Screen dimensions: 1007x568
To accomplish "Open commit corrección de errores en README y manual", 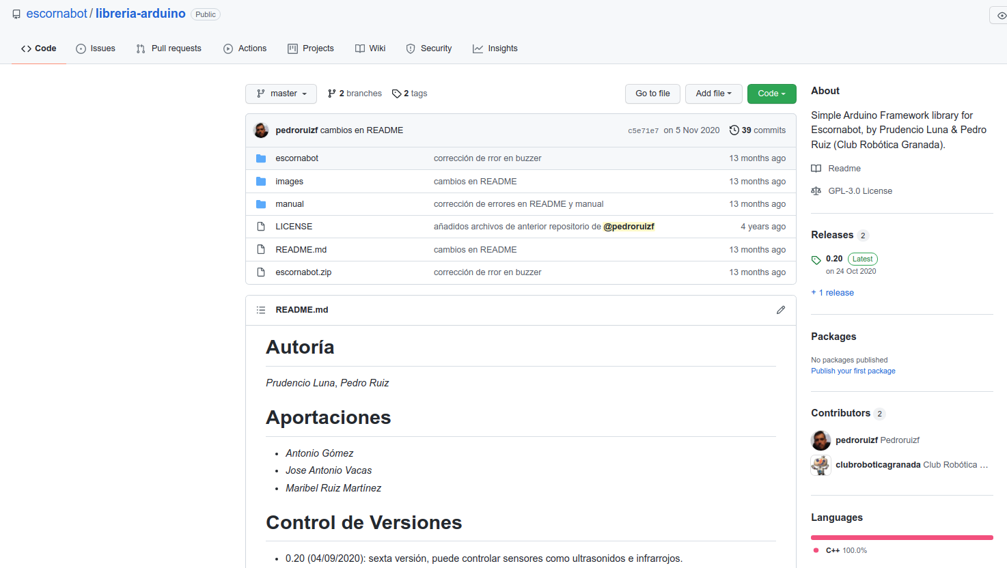I will click(519, 204).
